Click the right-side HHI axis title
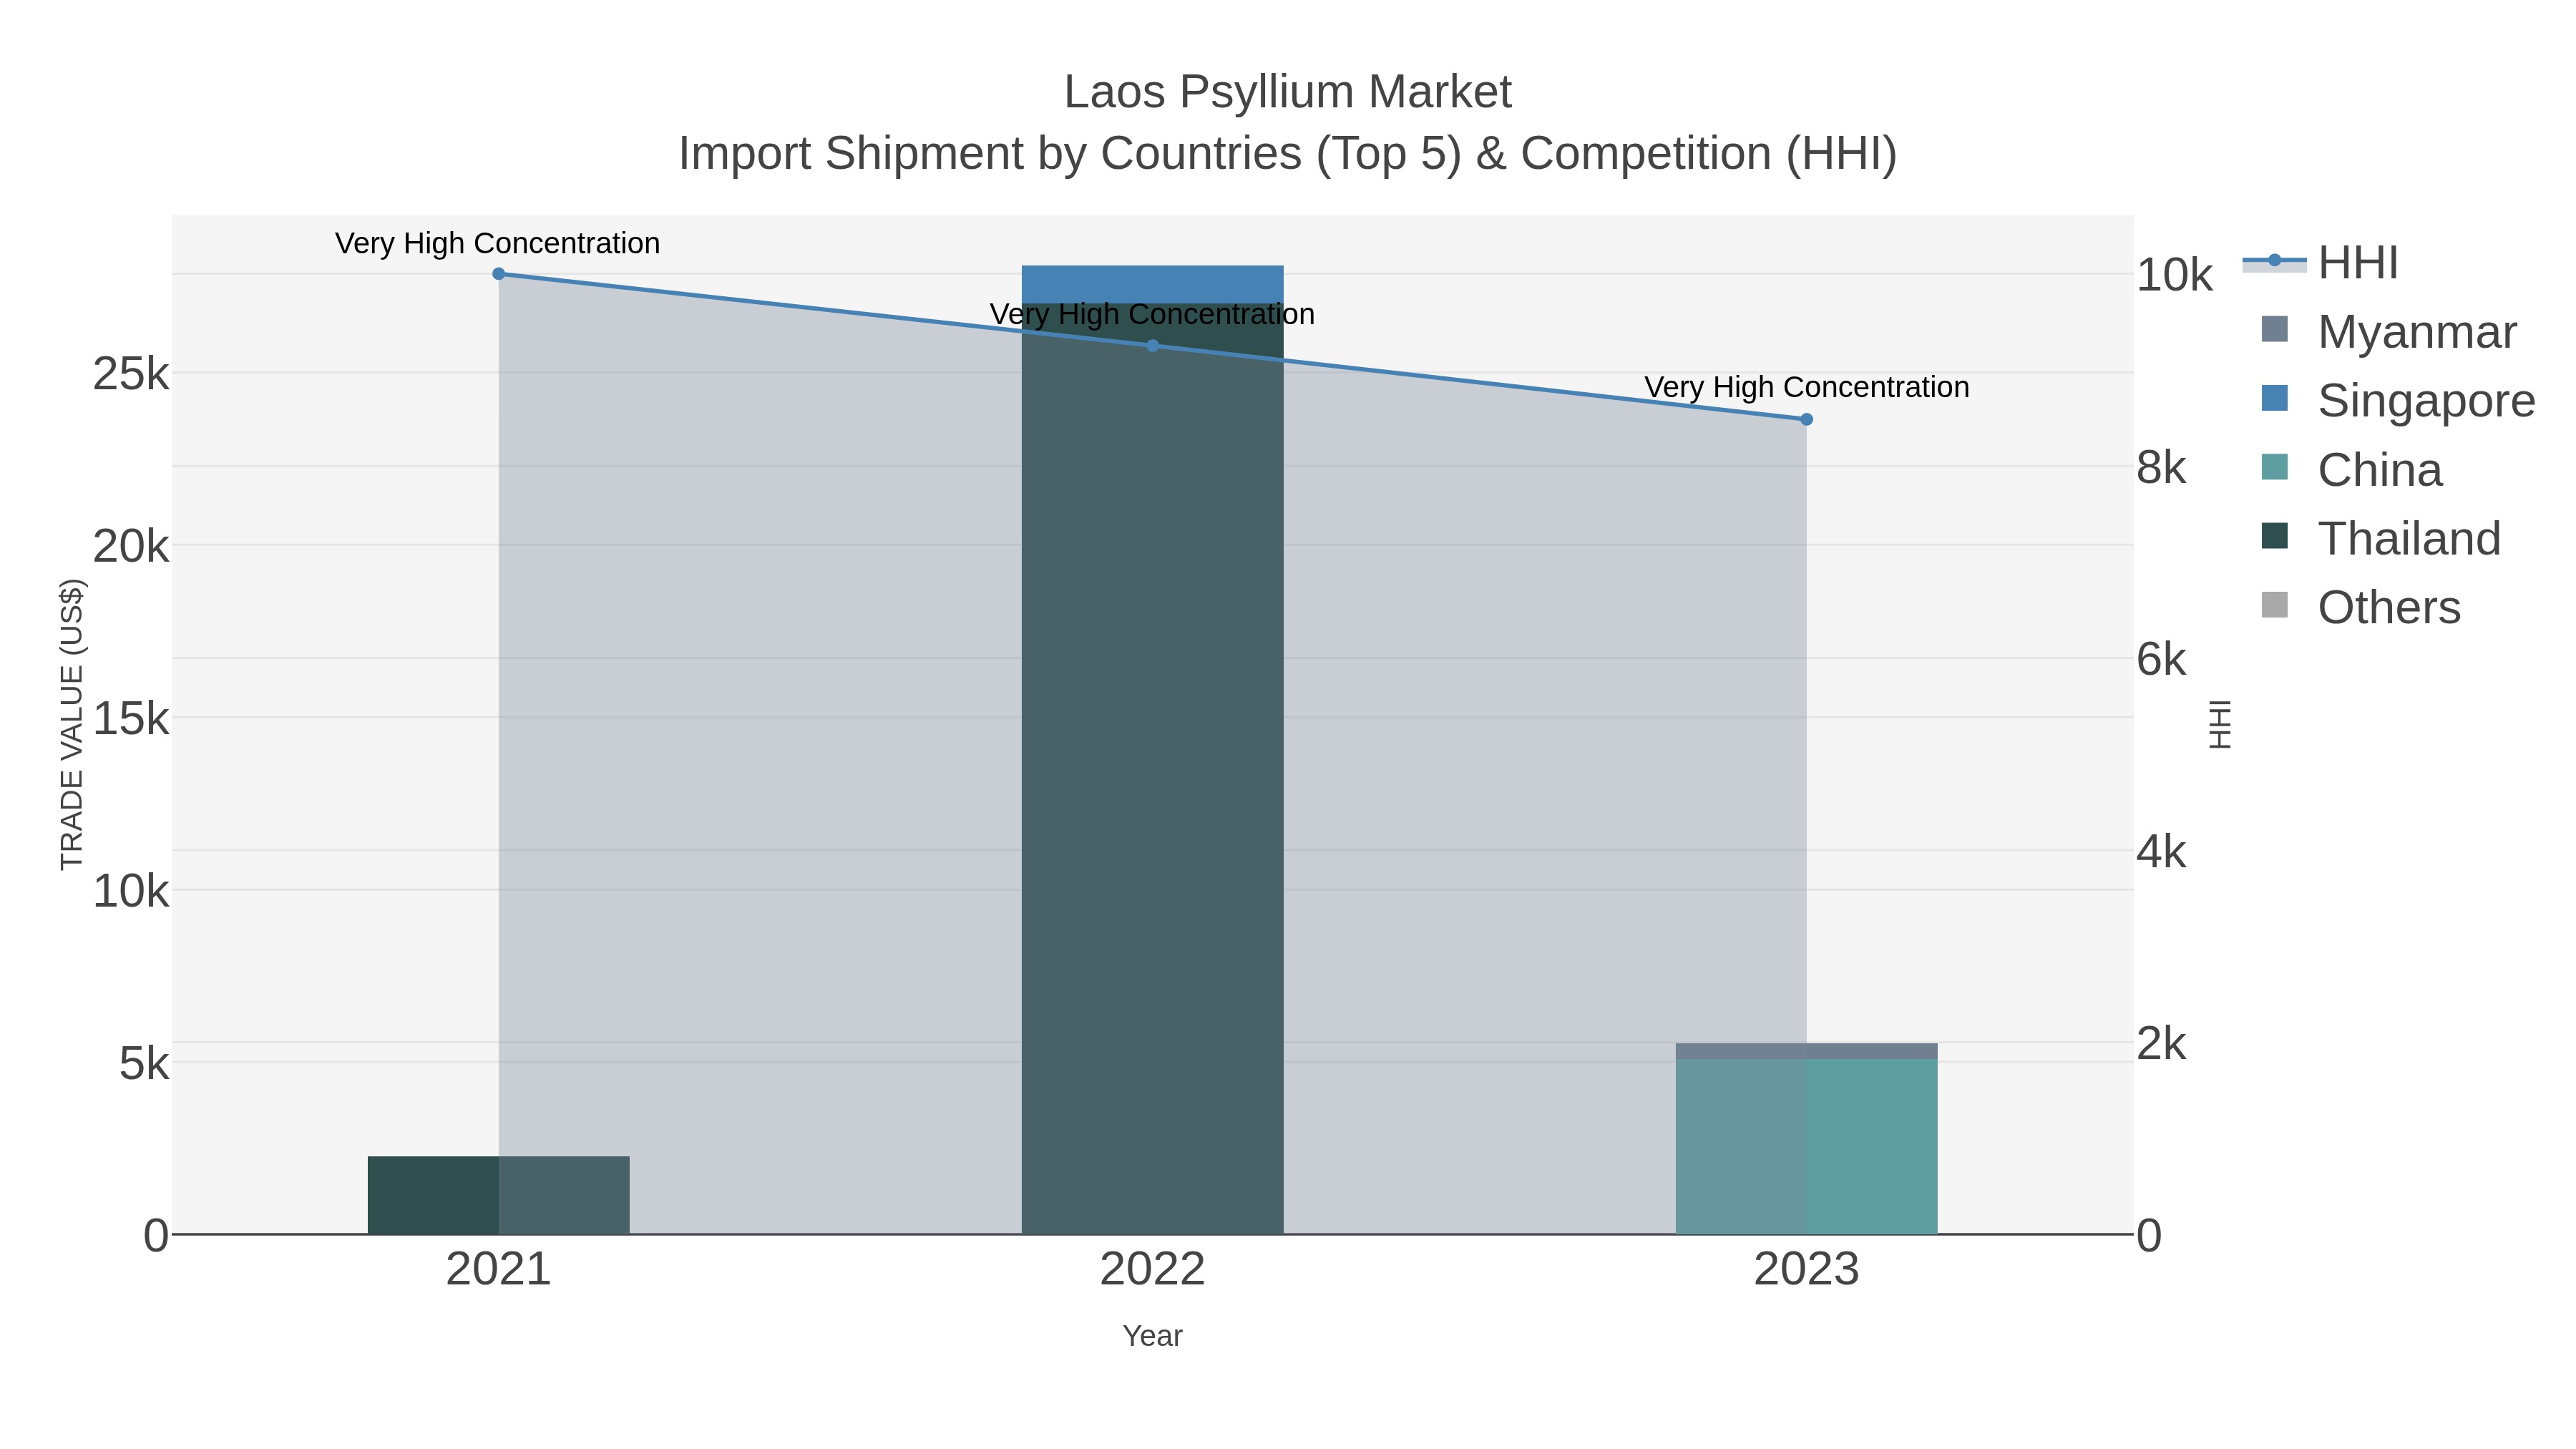Screen dimensions: 2576x1449 (2220, 724)
